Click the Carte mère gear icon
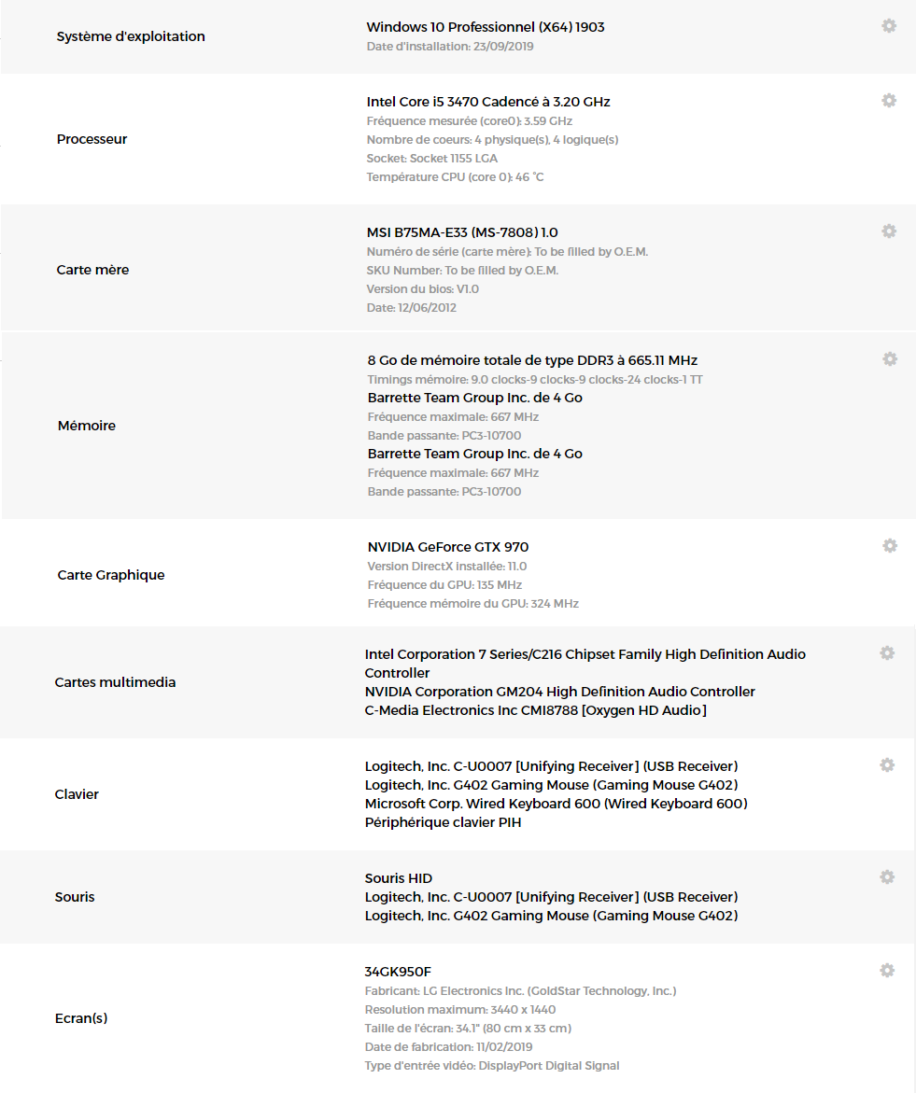This screenshot has height=1093, width=916. (x=889, y=231)
